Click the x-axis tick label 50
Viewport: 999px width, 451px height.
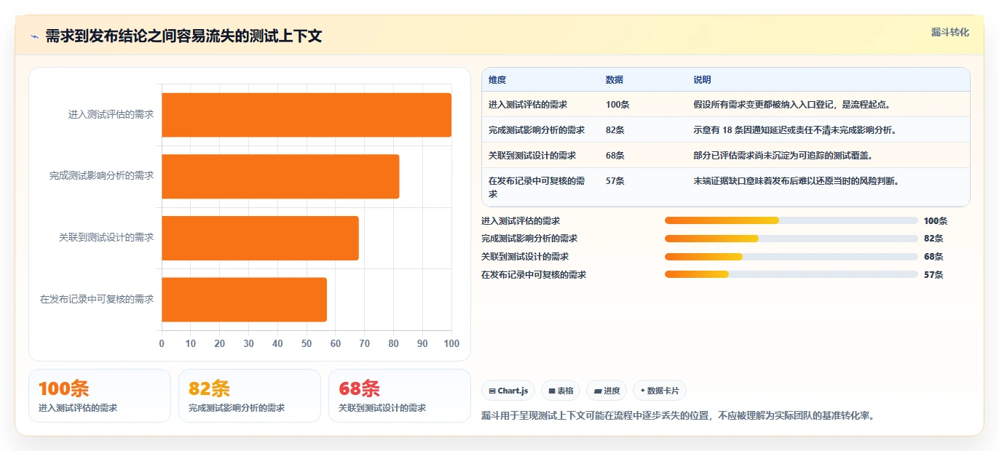307,343
